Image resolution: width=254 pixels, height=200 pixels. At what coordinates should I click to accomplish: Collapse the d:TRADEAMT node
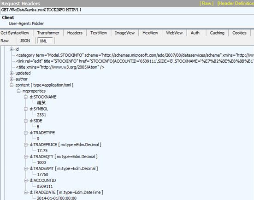[26, 169]
